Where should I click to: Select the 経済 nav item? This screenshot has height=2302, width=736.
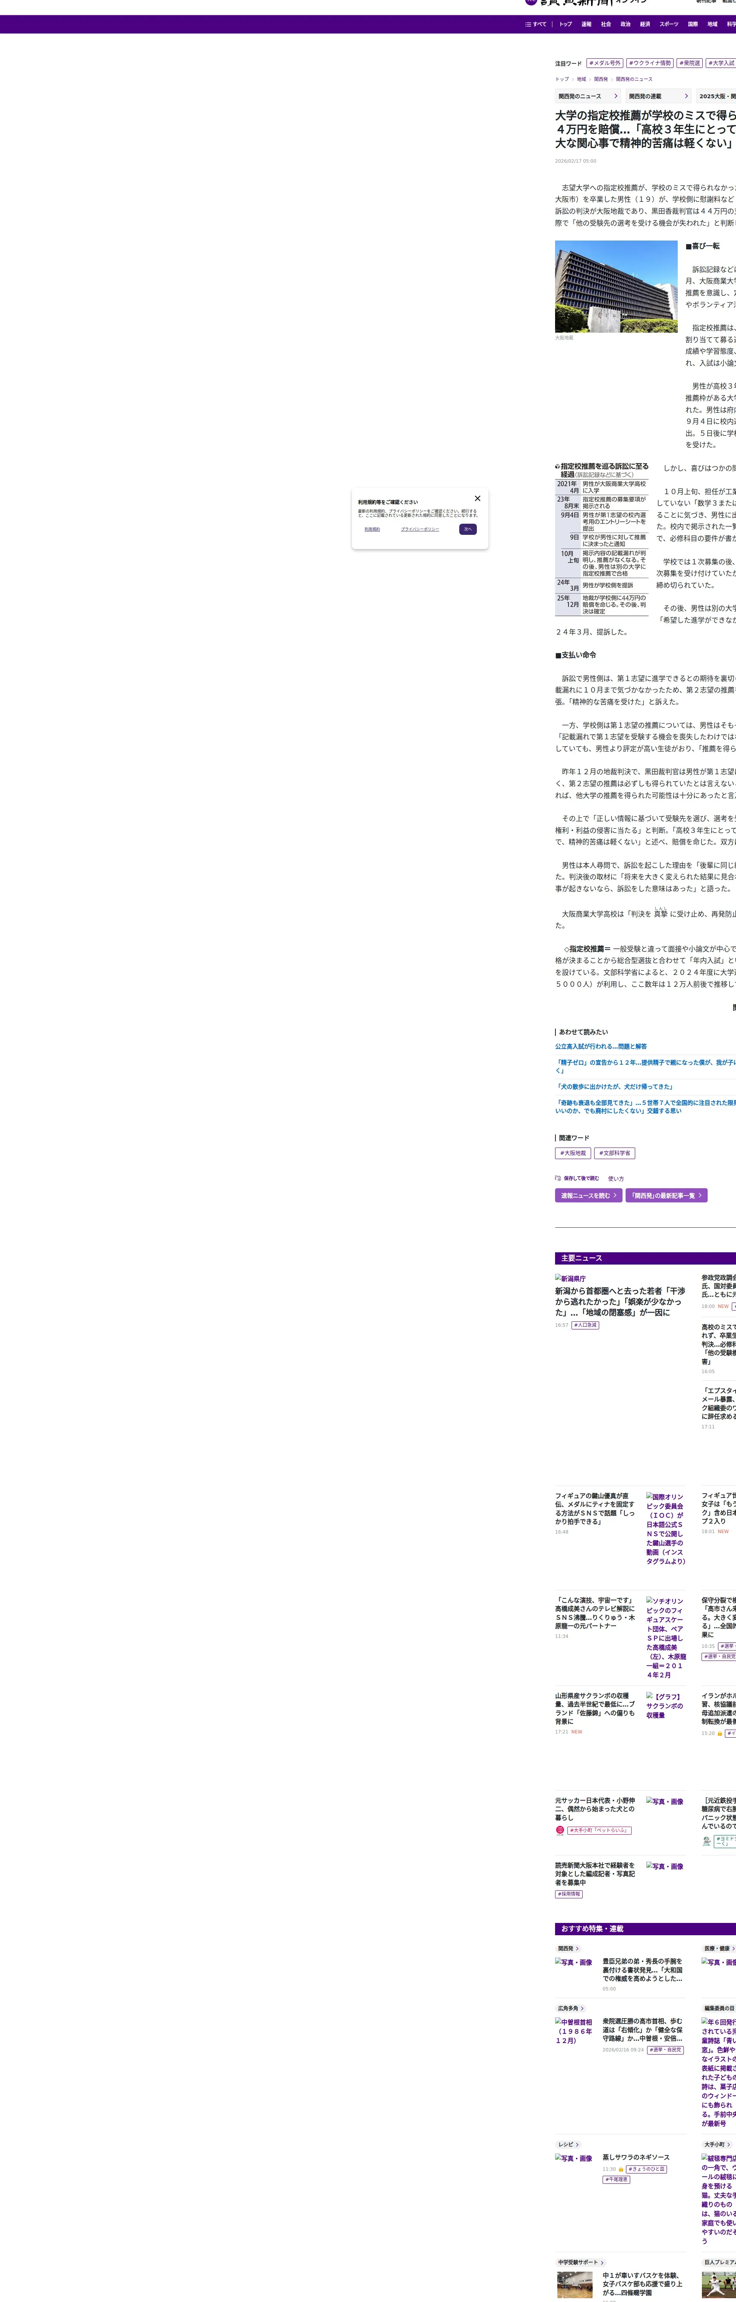point(645,24)
